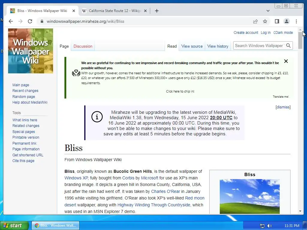
Task: Click the Translate me! link
Action: click(x=281, y=97)
